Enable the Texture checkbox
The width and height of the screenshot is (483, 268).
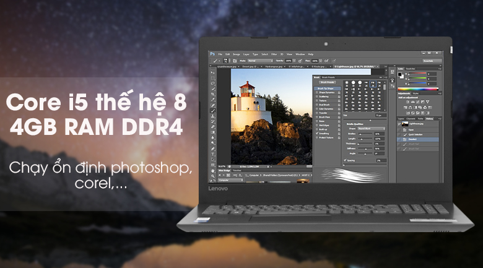point(316,100)
